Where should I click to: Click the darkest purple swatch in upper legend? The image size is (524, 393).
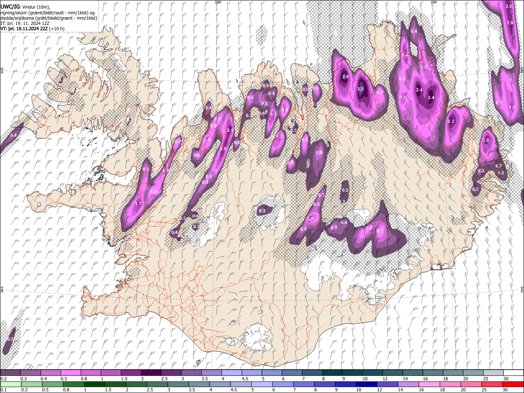tap(151, 373)
